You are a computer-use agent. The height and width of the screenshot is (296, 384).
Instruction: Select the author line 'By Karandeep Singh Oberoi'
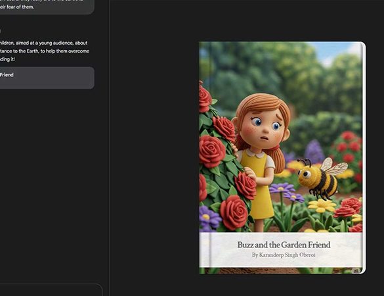click(284, 255)
